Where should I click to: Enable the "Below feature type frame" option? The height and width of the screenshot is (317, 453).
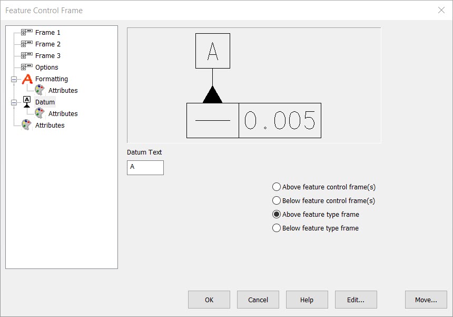(x=276, y=228)
